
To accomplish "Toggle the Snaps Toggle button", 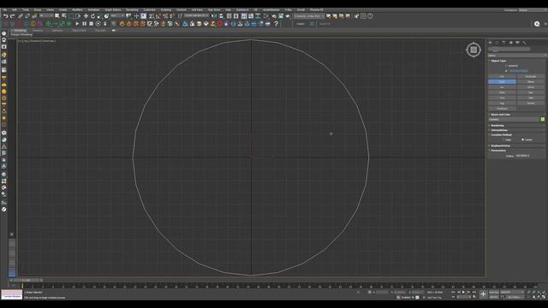I will point(152,15).
